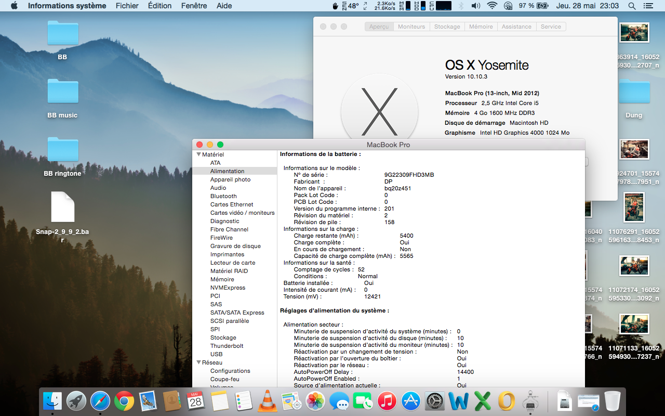The width and height of the screenshot is (665, 416).
Task: Open FaceTime from the dock
Action: point(363,401)
